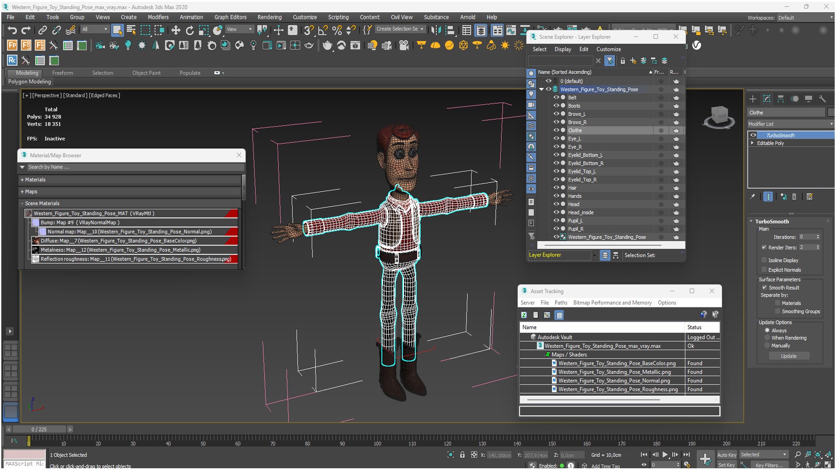Click the Update button in TurboSmooth
The height and width of the screenshot is (470, 836).
[789, 356]
